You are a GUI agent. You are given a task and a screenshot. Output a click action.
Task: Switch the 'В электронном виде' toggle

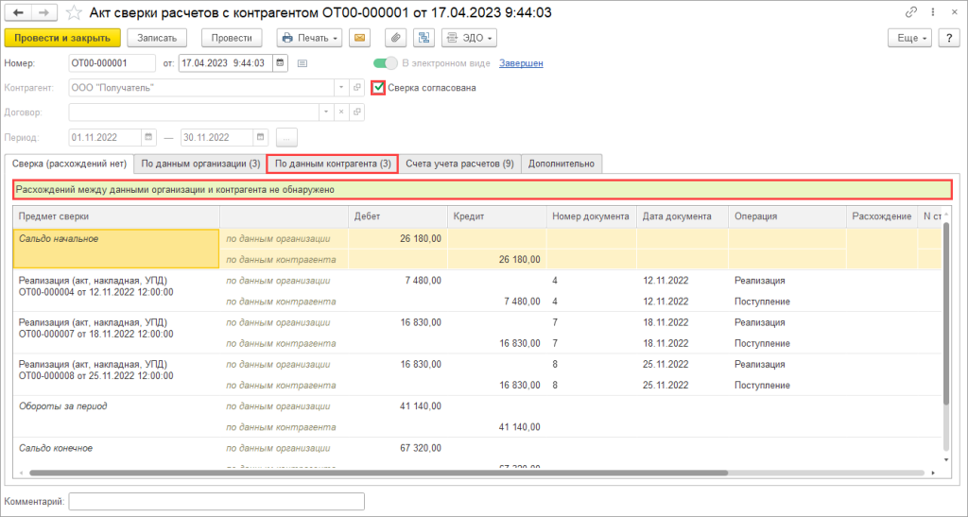[386, 63]
